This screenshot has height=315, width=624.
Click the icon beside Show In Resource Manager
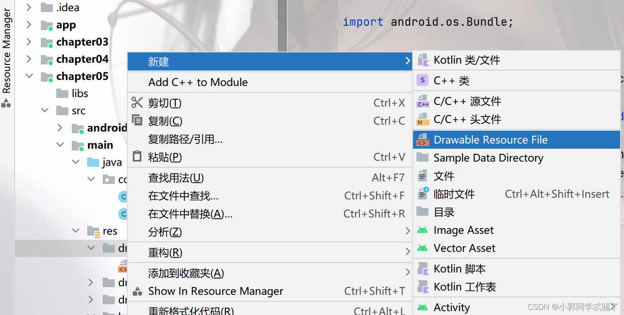tap(137, 291)
